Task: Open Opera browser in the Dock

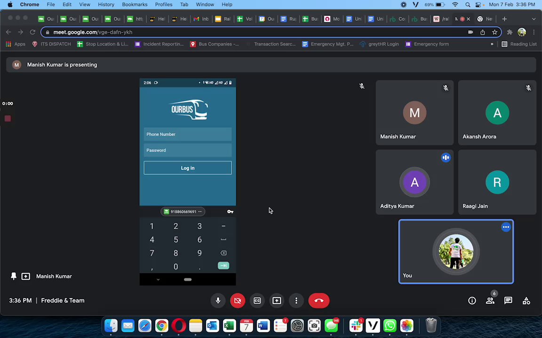Action: (x=178, y=325)
